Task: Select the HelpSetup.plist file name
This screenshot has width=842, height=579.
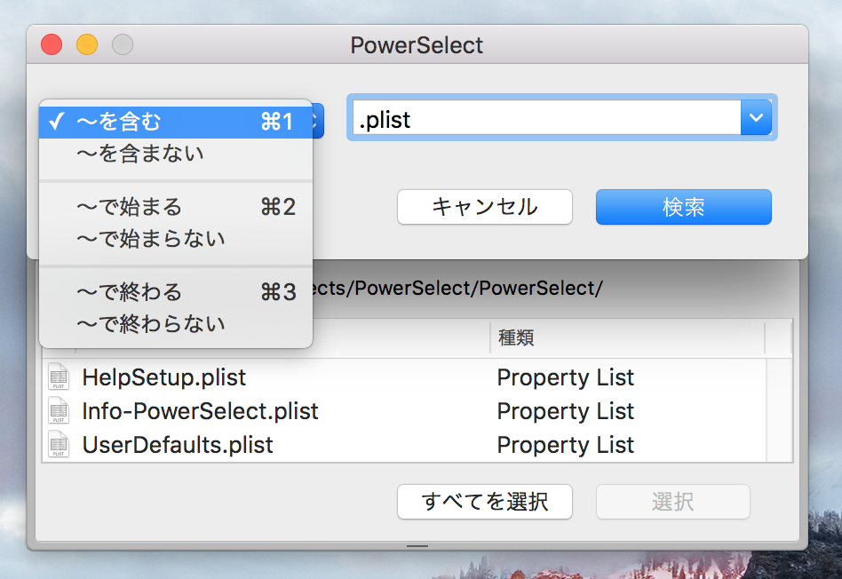Action: pyautogui.click(x=163, y=377)
